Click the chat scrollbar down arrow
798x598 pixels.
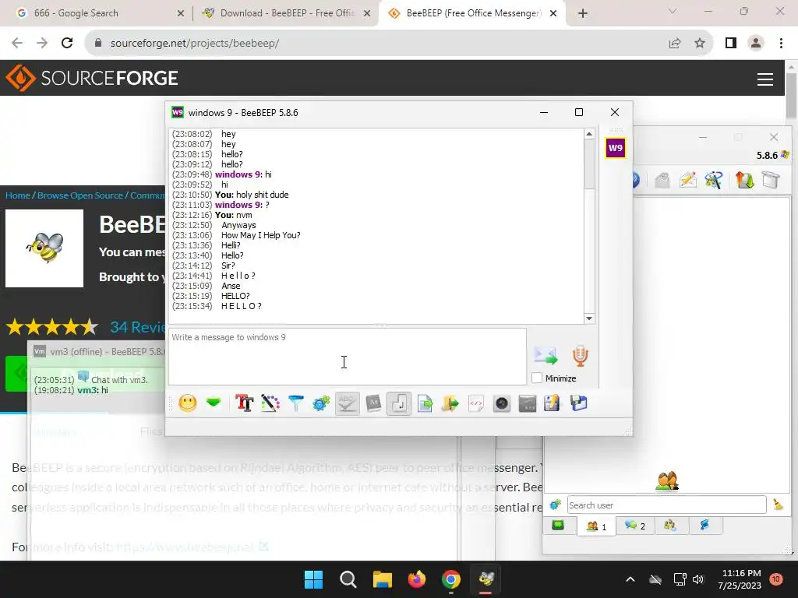(589, 318)
